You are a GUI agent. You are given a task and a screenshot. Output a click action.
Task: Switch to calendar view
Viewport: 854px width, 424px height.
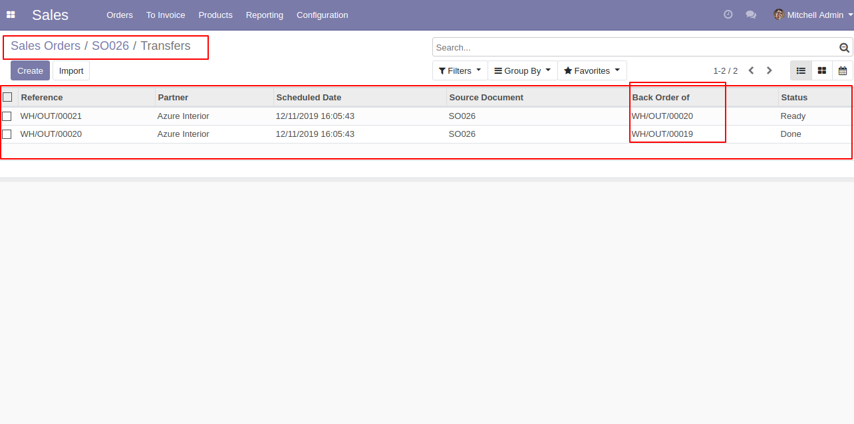click(x=843, y=70)
